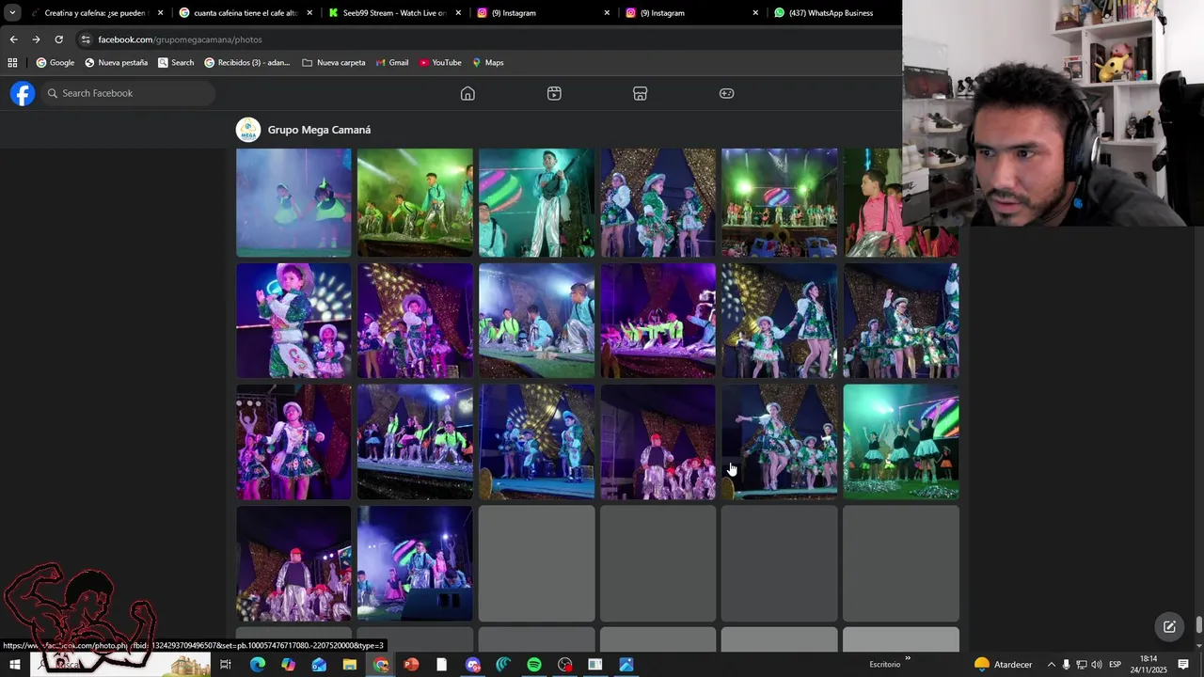Viewport: 1204px width, 677px height.
Task: Open the Facebook Reels video icon
Action: point(554,93)
